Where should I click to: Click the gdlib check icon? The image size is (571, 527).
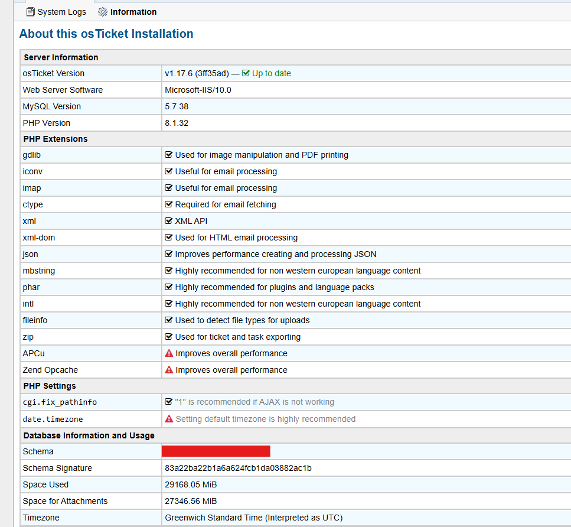(x=168, y=155)
